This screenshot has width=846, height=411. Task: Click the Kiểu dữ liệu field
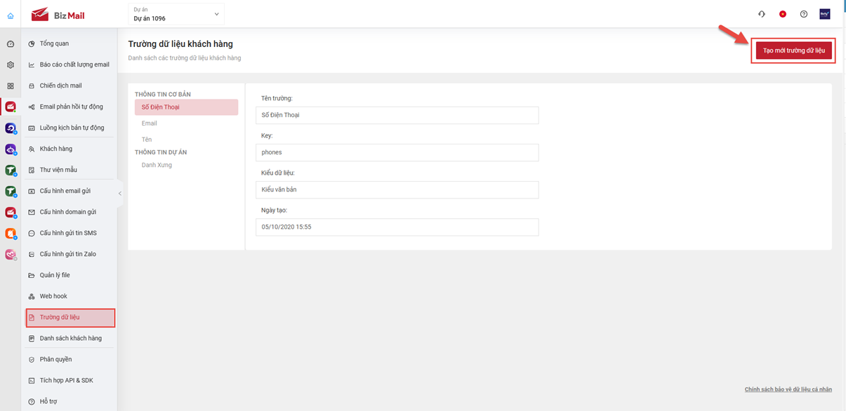[397, 189]
